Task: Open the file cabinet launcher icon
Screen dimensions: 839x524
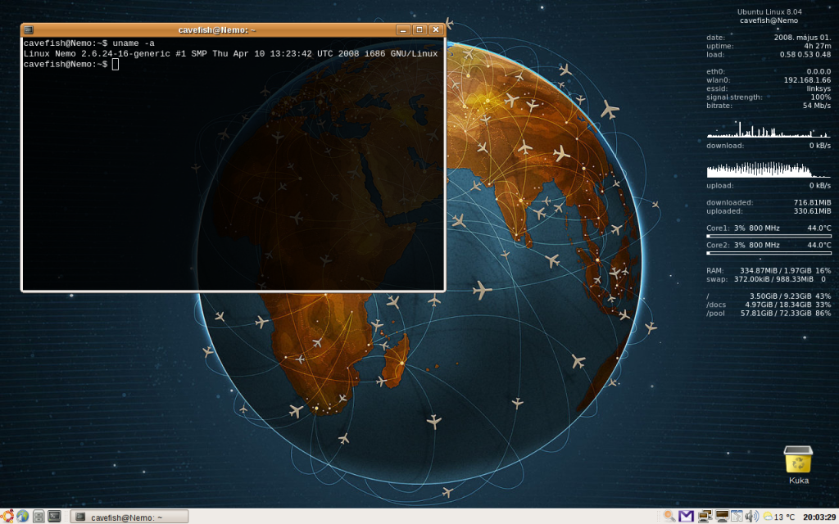Action: [39, 516]
